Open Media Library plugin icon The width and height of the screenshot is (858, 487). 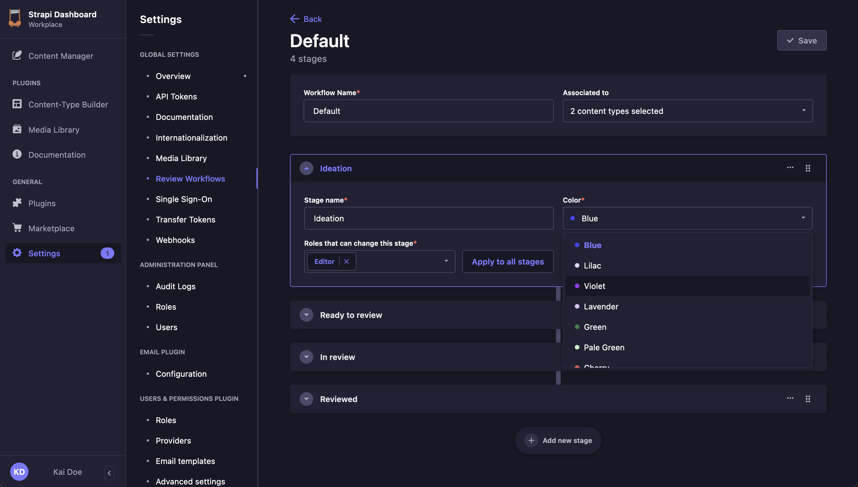tap(17, 130)
